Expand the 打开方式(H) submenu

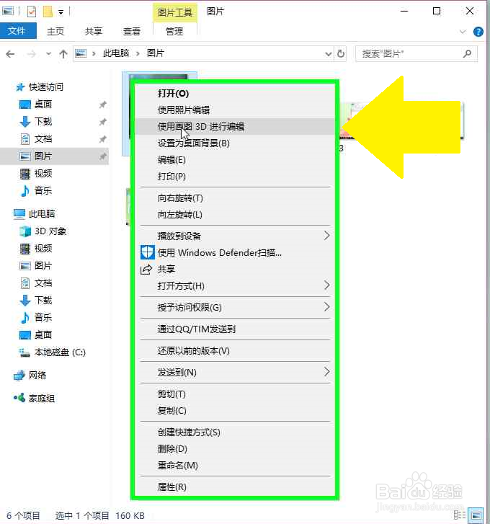(x=235, y=285)
